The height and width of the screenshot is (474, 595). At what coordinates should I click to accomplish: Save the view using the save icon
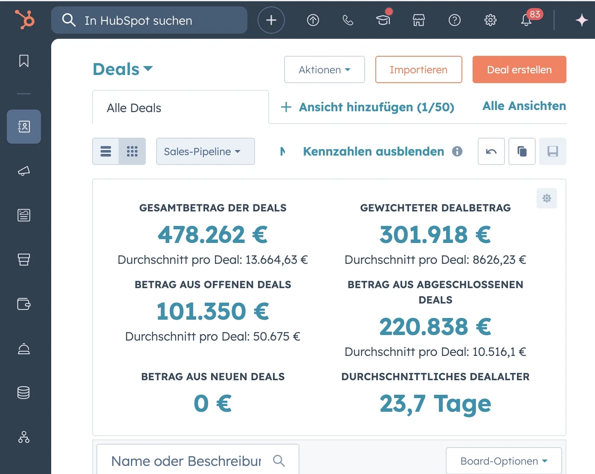point(553,151)
